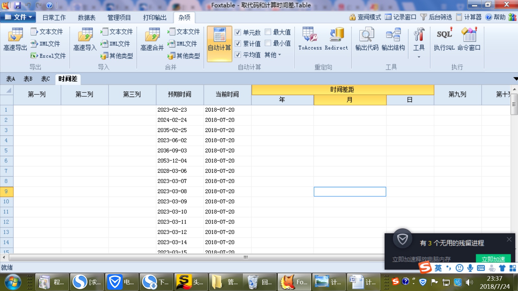Export to 文本文件 in 导出 group

pyautogui.click(x=47, y=32)
